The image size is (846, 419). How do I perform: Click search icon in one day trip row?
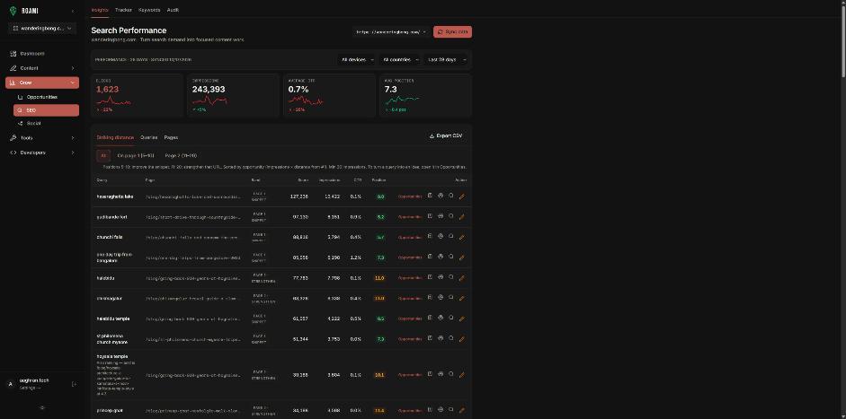(451, 257)
